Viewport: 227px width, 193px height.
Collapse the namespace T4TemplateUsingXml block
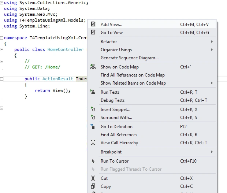click(1, 38)
